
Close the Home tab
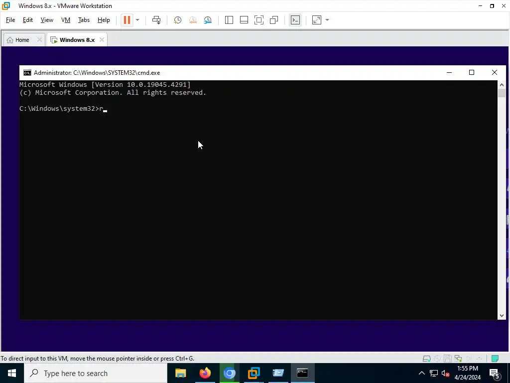[39, 40]
